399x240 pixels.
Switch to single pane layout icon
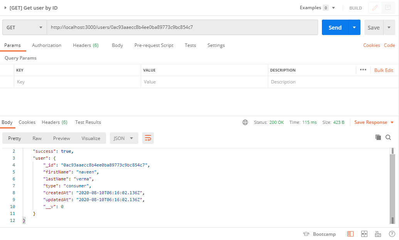350,234
